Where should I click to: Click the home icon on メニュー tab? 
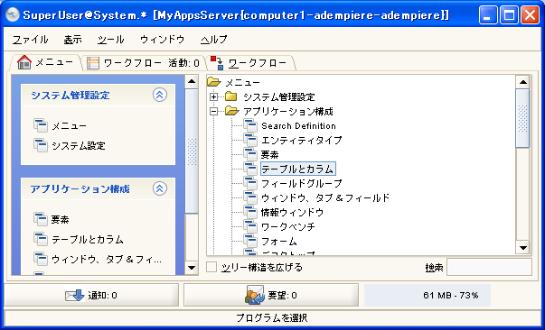click(x=24, y=62)
